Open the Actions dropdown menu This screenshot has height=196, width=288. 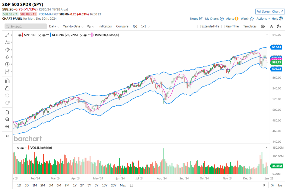[x=263, y=19]
